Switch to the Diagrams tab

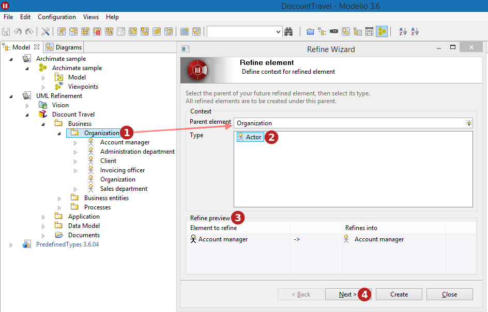click(x=64, y=47)
